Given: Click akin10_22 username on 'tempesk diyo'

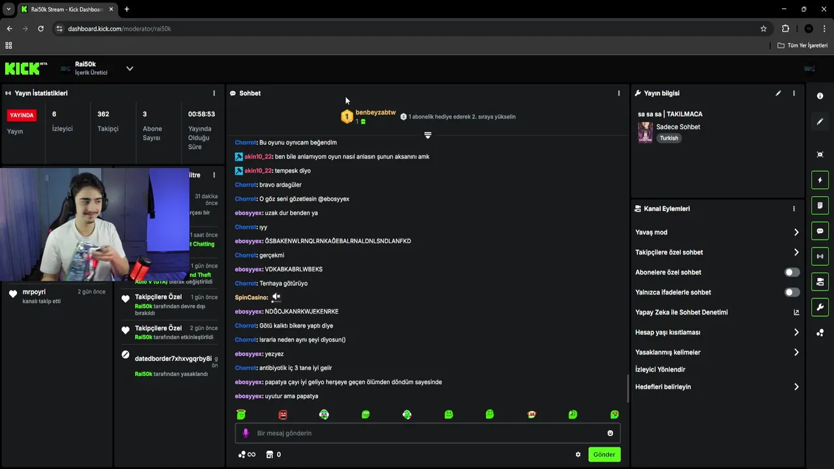Looking at the screenshot, I should 258,171.
